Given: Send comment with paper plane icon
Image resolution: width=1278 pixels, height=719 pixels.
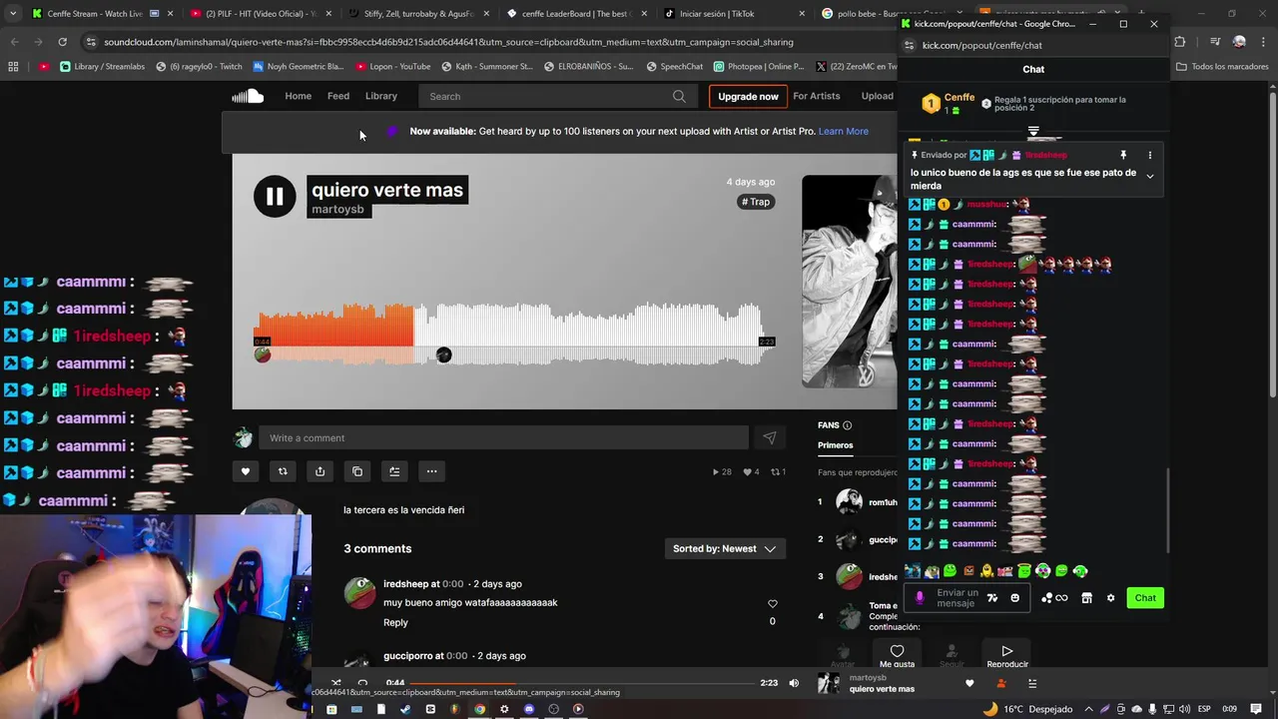Looking at the screenshot, I should pyautogui.click(x=770, y=437).
